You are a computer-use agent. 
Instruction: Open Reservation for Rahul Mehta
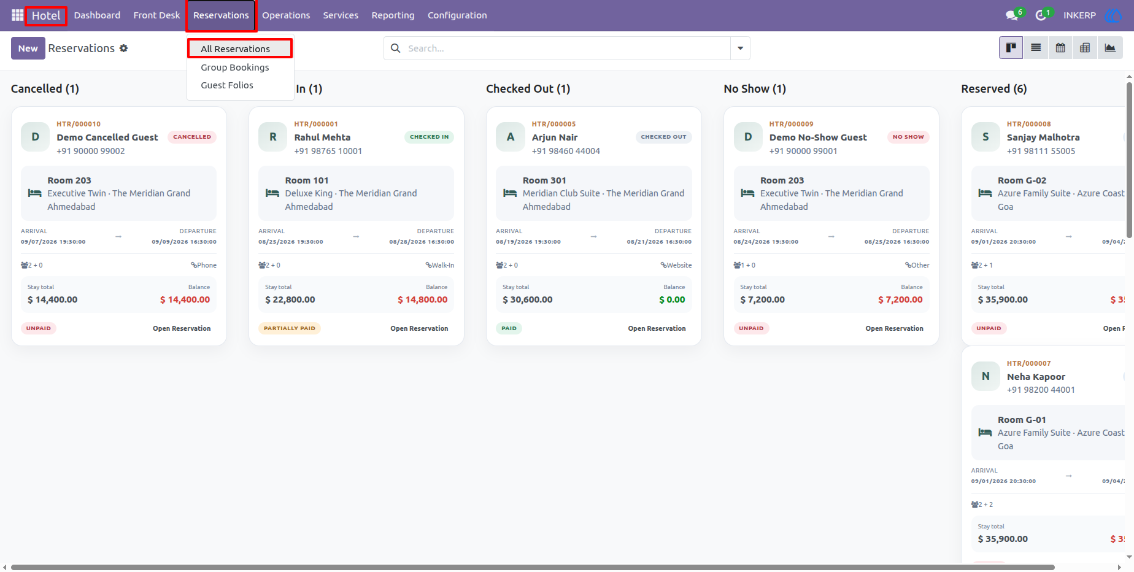419,328
